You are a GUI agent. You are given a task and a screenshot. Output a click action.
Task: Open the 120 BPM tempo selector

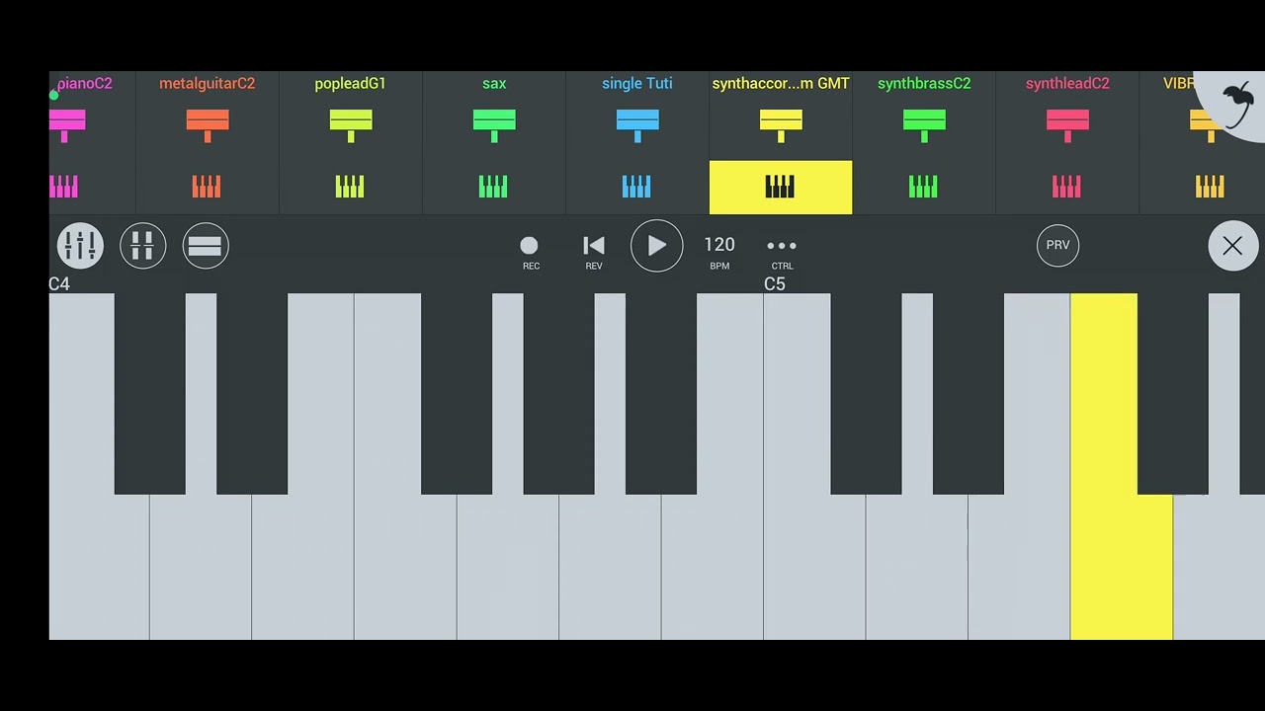coord(719,251)
